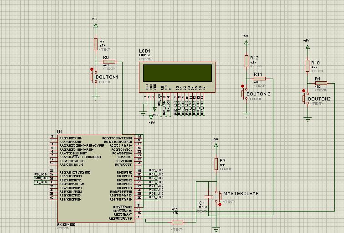Toggle the red latch dot of BOUTON2
This screenshot has width=344, height=233.
coord(303,90)
